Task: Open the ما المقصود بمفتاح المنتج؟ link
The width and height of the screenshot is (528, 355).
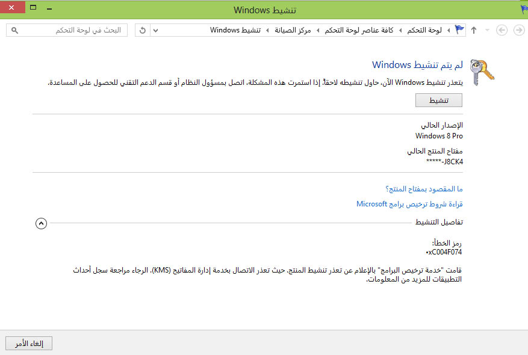Action: click(424, 189)
